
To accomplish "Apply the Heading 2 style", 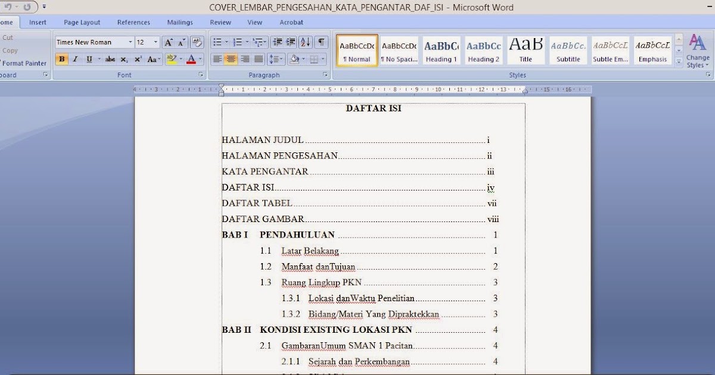I will (484, 50).
